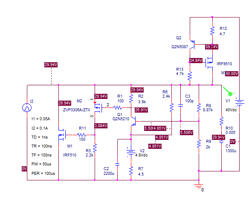Select the Q2 PNP transistor symbol
Image resolution: width=249 pixels, height=200 pixels.
coord(192,44)
